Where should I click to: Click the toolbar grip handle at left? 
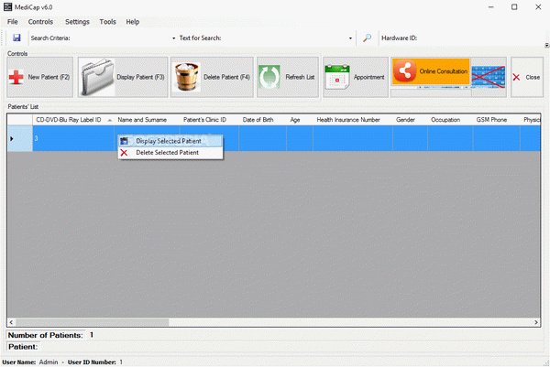click(x=2, y=38)
